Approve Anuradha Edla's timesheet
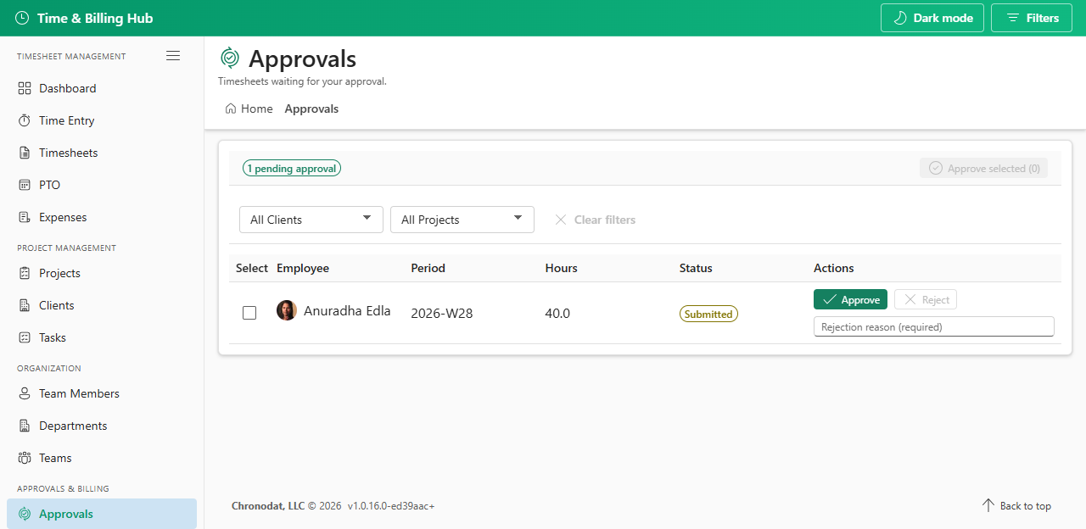The height and width of the screenshot is (529, 1086). (850, 299)
